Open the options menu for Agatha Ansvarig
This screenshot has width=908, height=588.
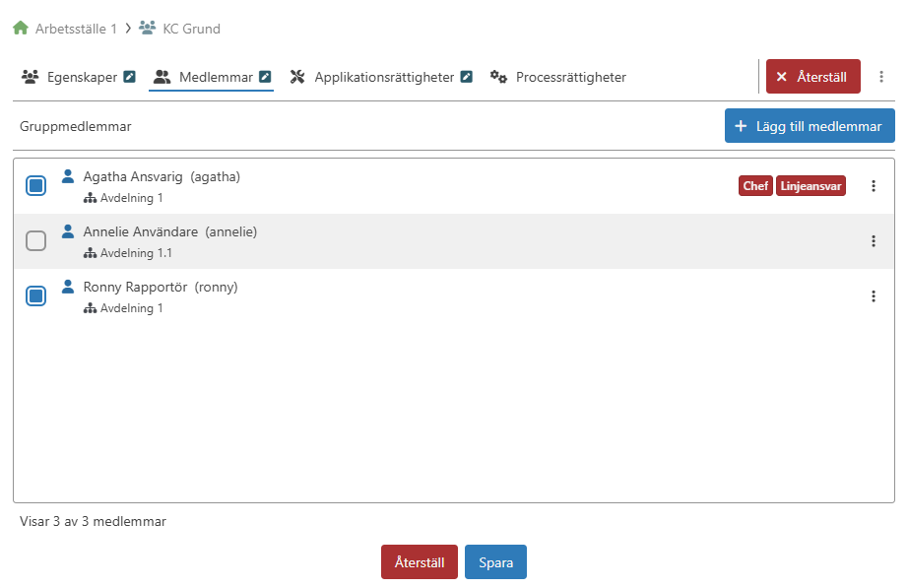874,186
